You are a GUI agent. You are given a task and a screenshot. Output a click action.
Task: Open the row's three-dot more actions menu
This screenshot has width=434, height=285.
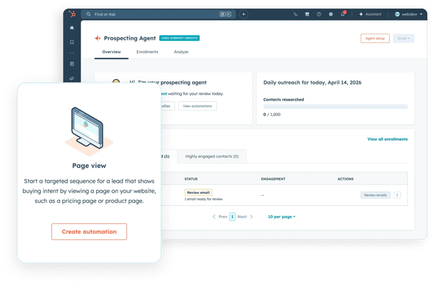tap(397, 195)
